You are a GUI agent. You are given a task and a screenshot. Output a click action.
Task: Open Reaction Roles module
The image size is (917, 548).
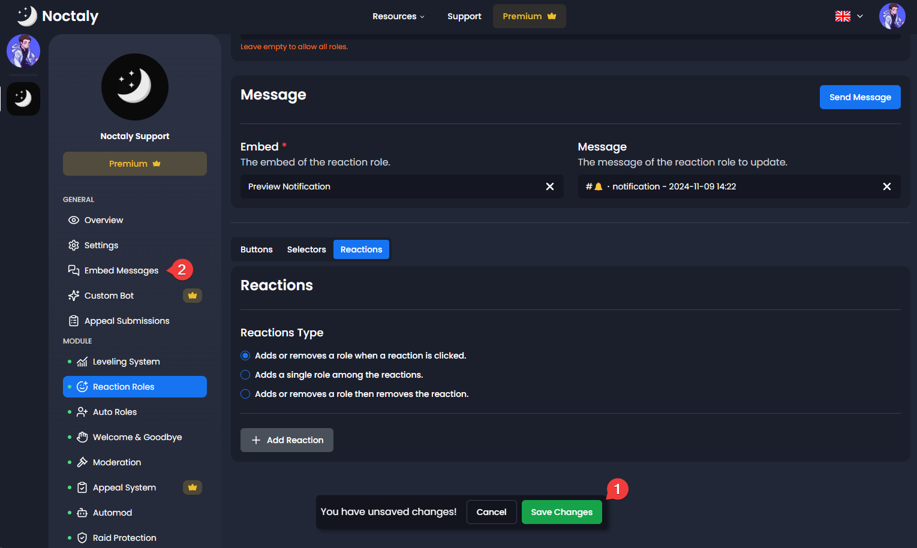pos(135,387)
